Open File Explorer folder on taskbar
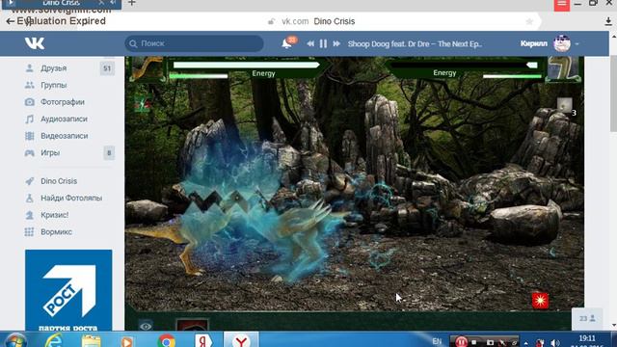This screenshot has width=617, height=347. 91,341
